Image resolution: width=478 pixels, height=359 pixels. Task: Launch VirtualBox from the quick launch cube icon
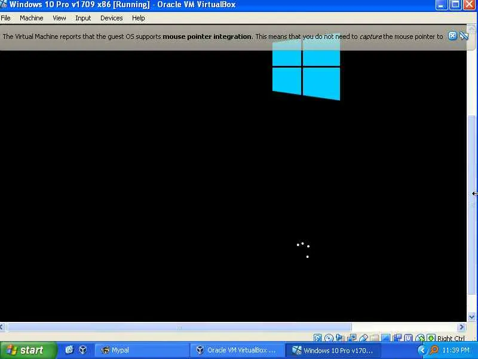click(83, 350)
